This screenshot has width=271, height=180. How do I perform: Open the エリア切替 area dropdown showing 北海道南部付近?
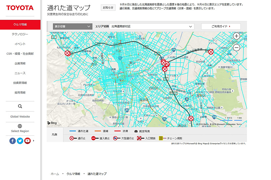[x=152, y=27]
